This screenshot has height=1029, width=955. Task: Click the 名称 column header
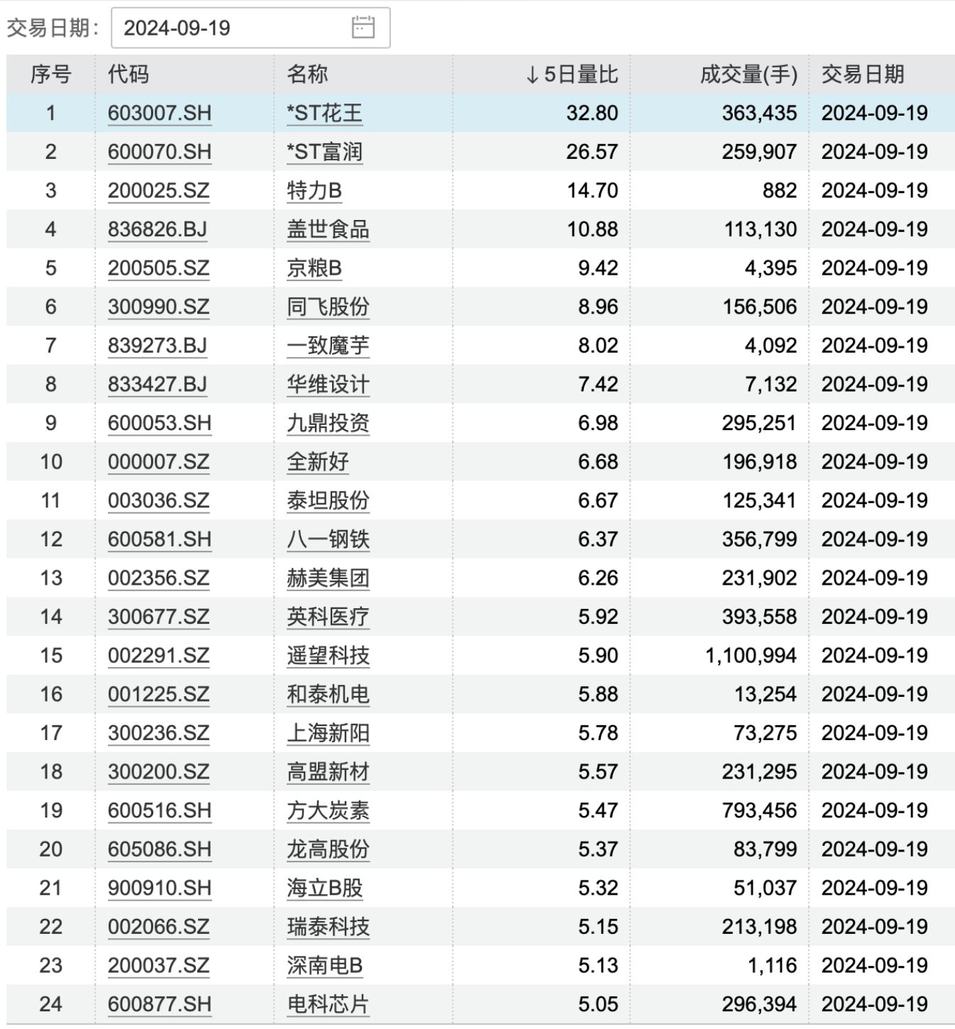[x=307, y=75]
